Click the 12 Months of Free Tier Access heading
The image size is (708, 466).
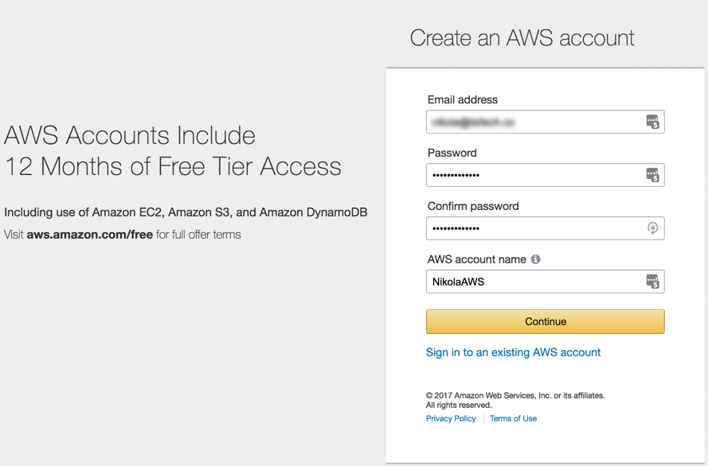click(173, 166)
